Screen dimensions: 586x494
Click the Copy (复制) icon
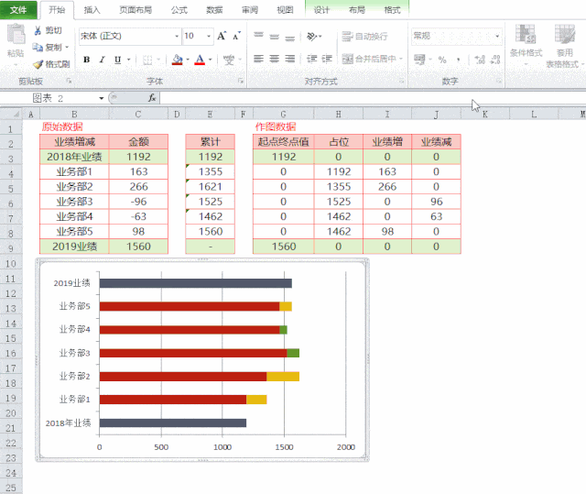pyautogui.click(x=38, y=47)
